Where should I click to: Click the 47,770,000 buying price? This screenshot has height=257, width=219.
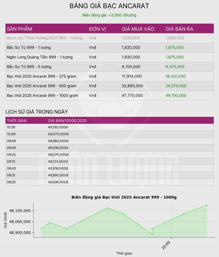tap(132, 96)
